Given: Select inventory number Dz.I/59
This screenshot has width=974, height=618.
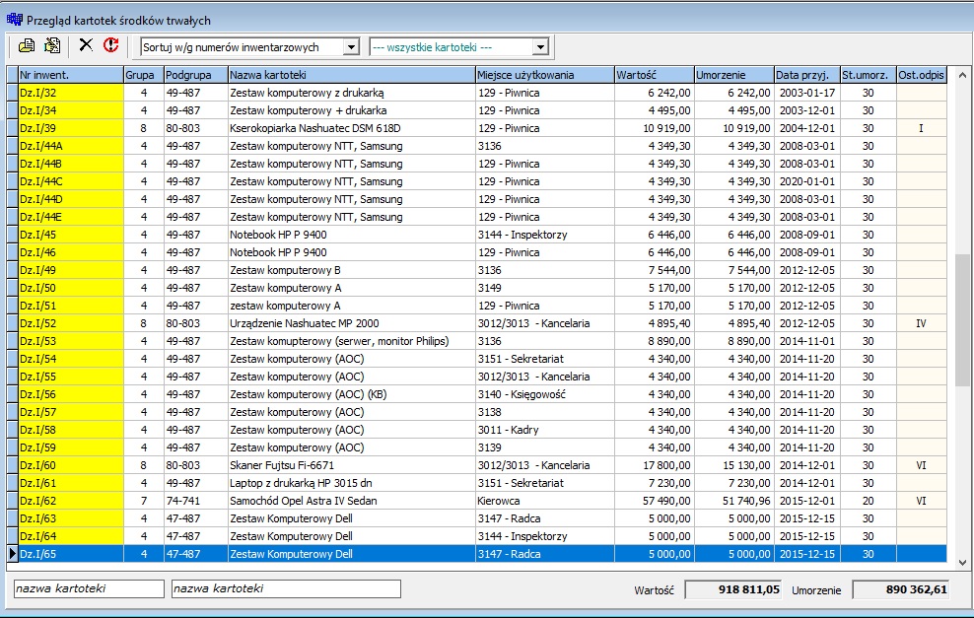Looking at the screenshot, I should pos(71,447).
